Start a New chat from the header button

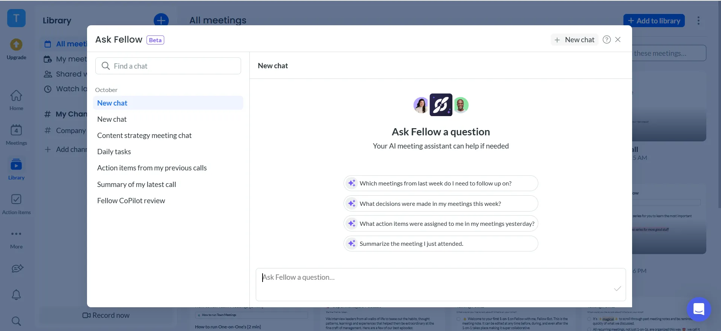[574, 40]
